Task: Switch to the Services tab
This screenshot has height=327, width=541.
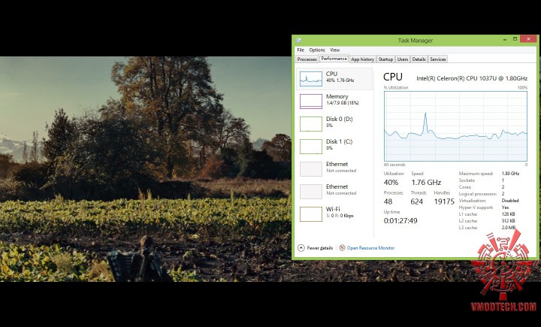Action: [x=438, y=59]
